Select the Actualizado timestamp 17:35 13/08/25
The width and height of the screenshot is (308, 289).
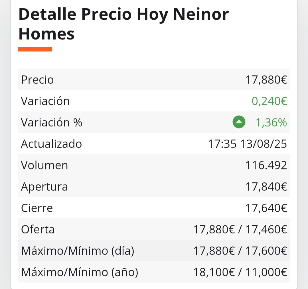tap(247, 144)
